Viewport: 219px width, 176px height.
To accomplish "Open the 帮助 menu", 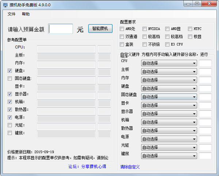I will tap(26, 14).
